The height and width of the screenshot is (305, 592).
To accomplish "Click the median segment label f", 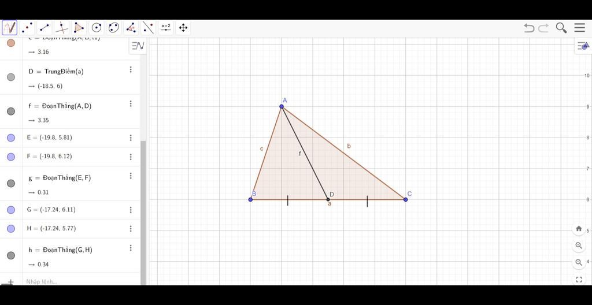I will point(300,154).
